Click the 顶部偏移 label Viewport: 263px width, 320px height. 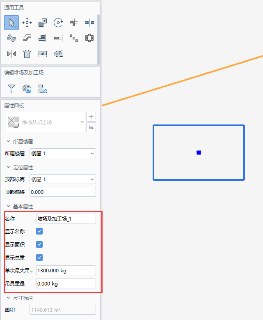click(15, 192)
